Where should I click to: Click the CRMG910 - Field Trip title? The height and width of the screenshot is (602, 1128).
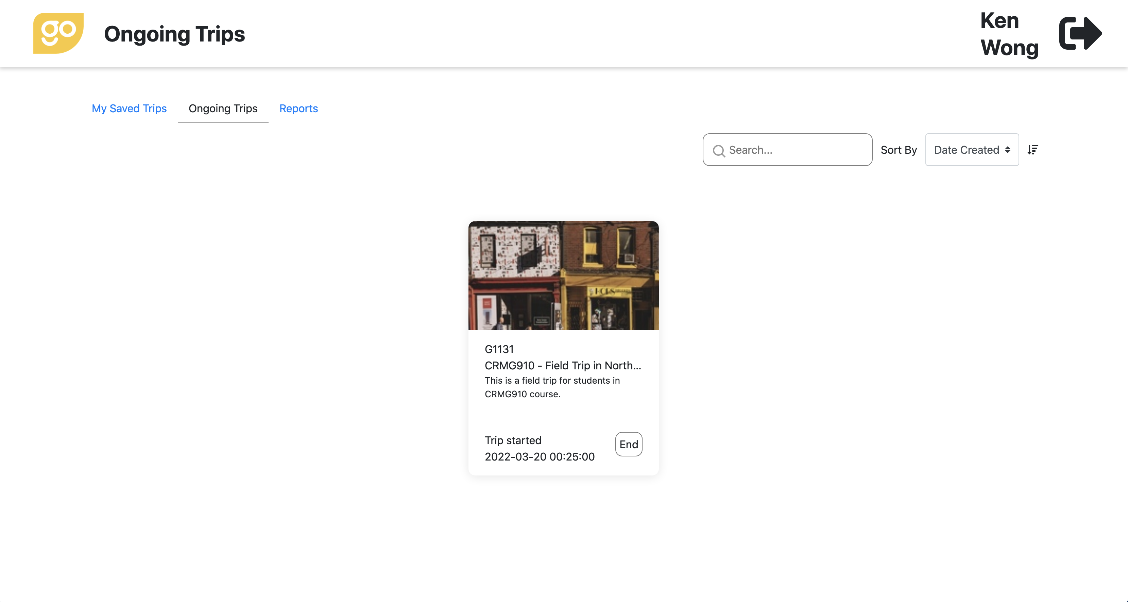[563, 365]
